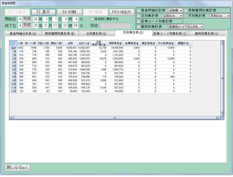Click the table's scroll up arrow
233x177 pixels.
point(222,42)
